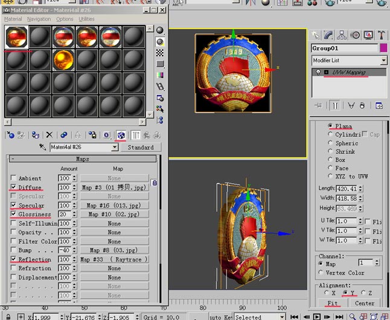The width and height of the screenshot is (390, 320).
Task: Click Assign Material to Selection icon
Action: [36, 135]
